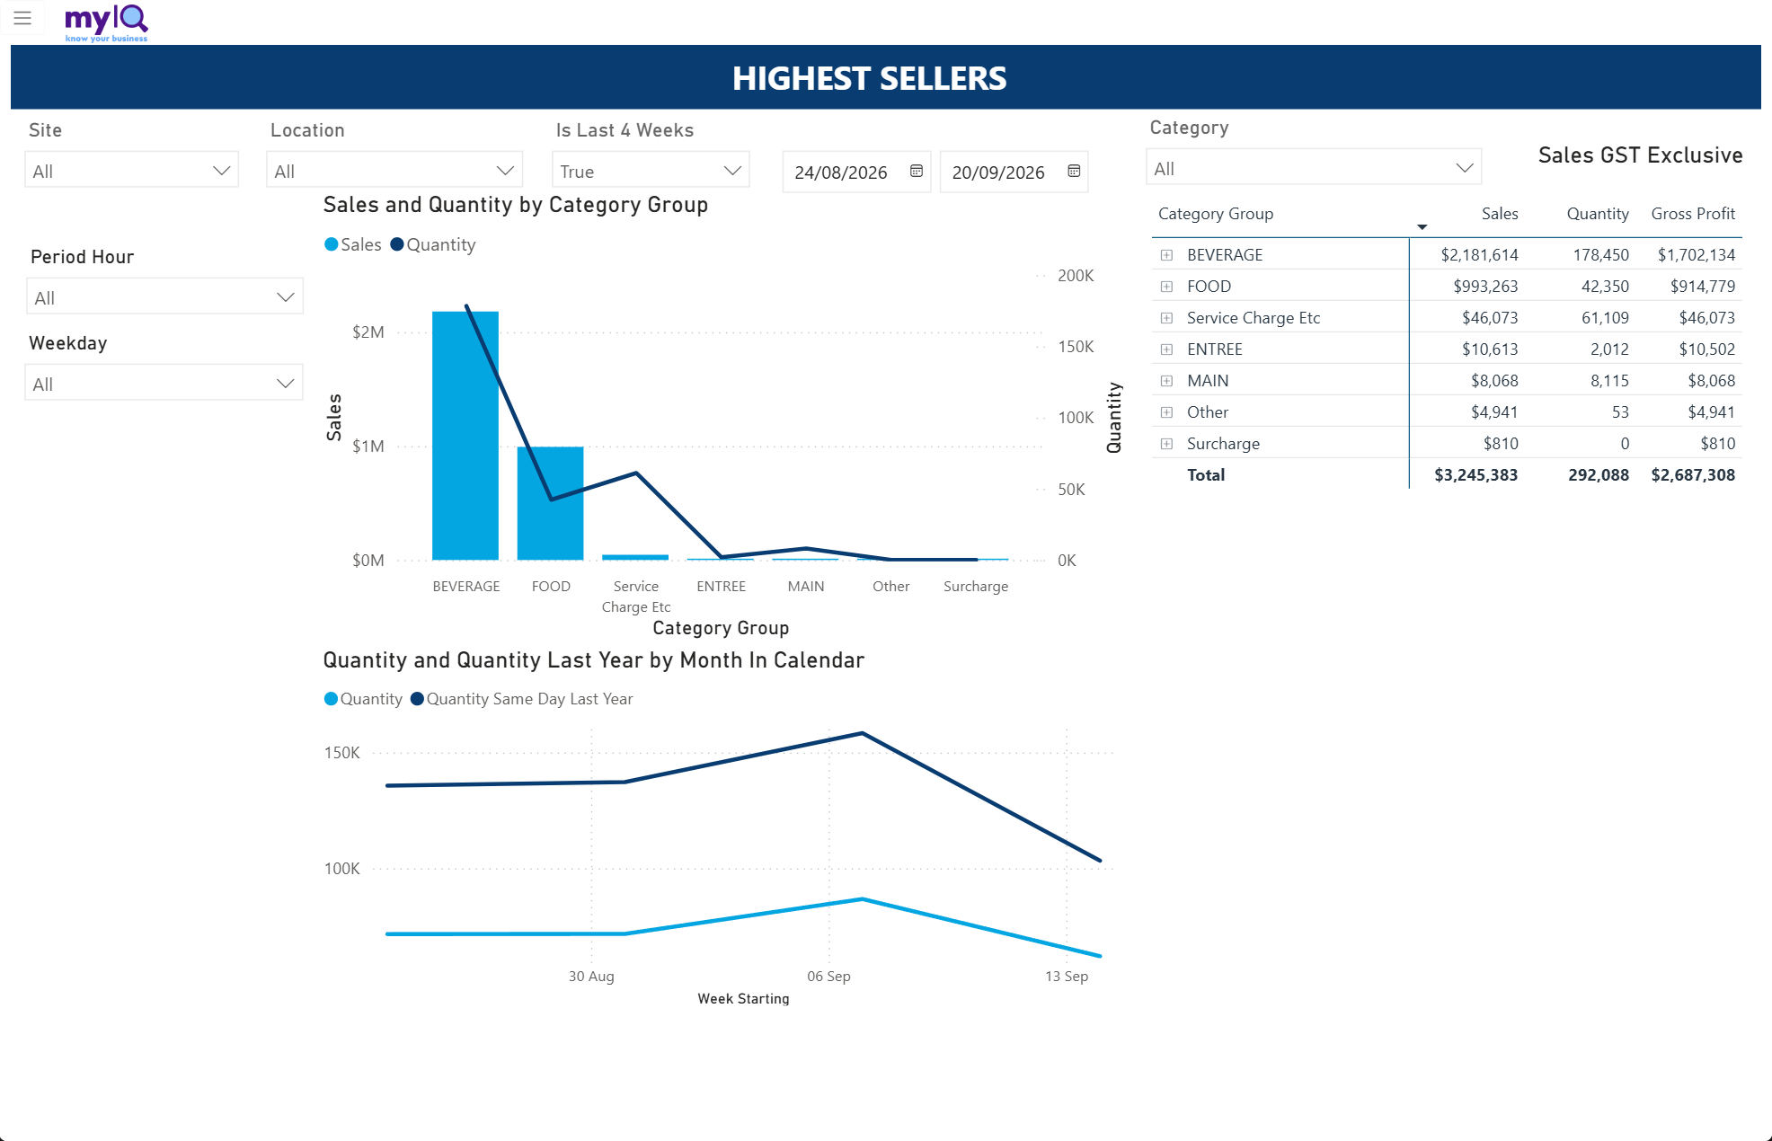Open the Is Last 4 Weeks dropdown
This screenshot has width=1772, height=1141.
tap(651, 171)
